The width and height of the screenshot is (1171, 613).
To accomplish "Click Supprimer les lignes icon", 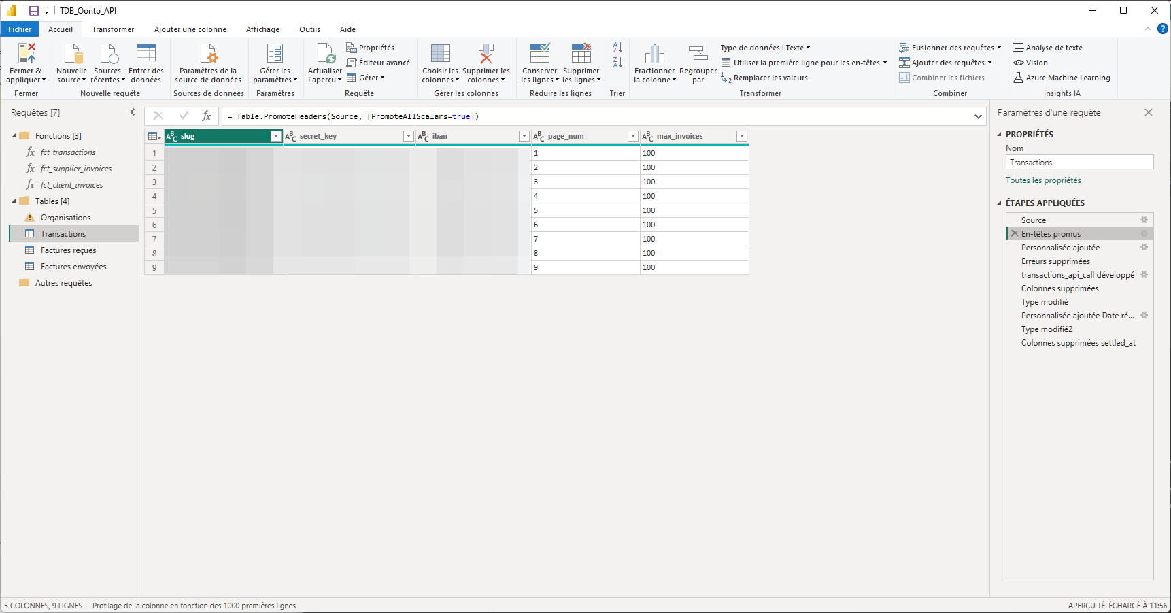I will (x=581, y=54).
